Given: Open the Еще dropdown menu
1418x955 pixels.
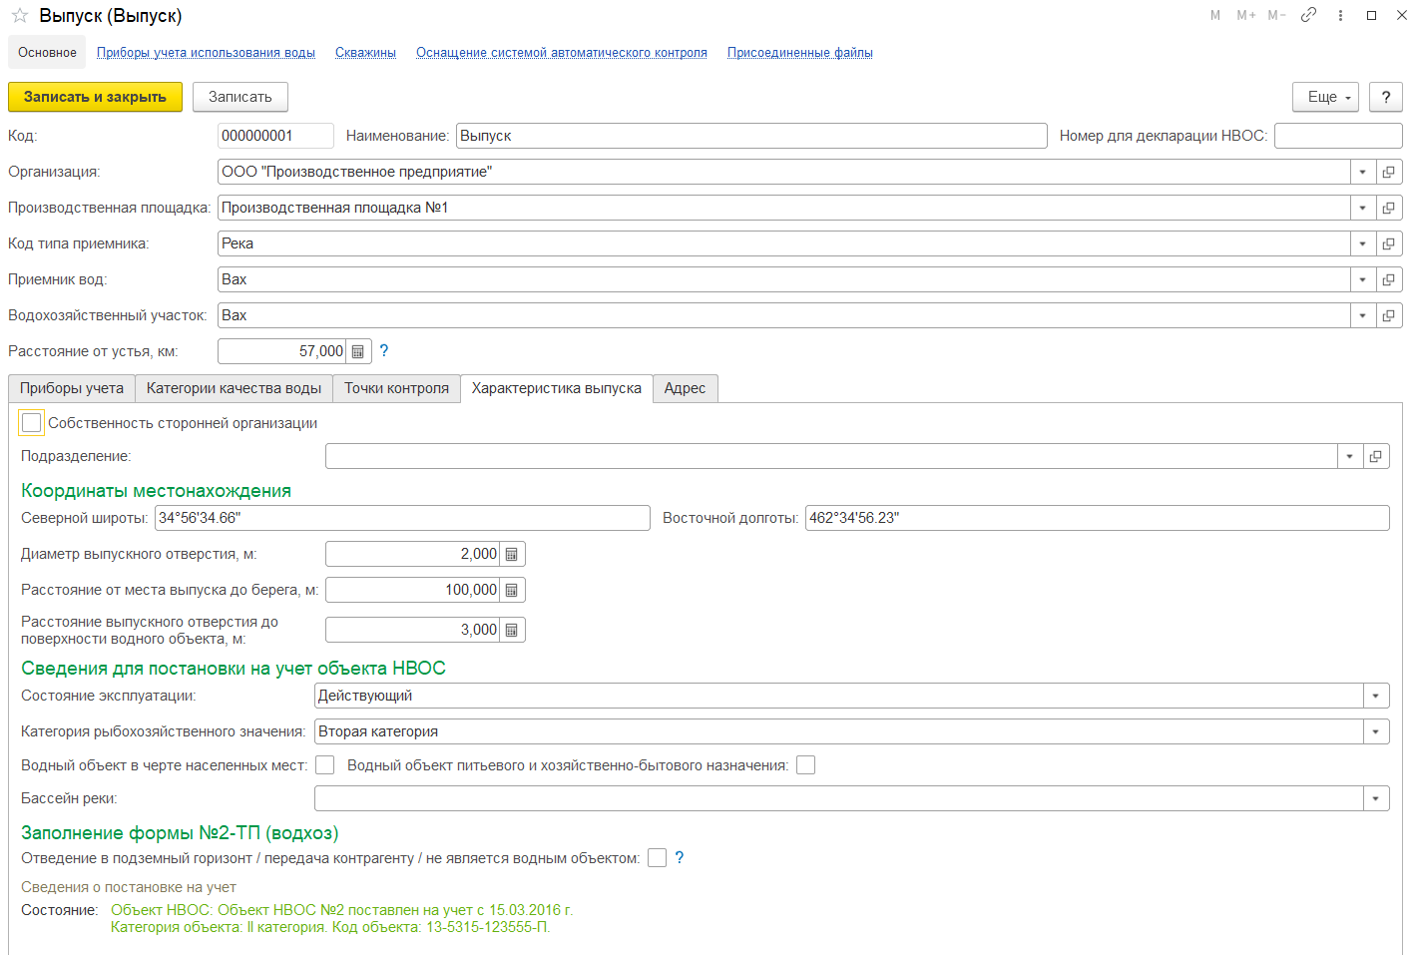Looking at the screenshot, I should pyautogui.click(x=1326, y=97).
